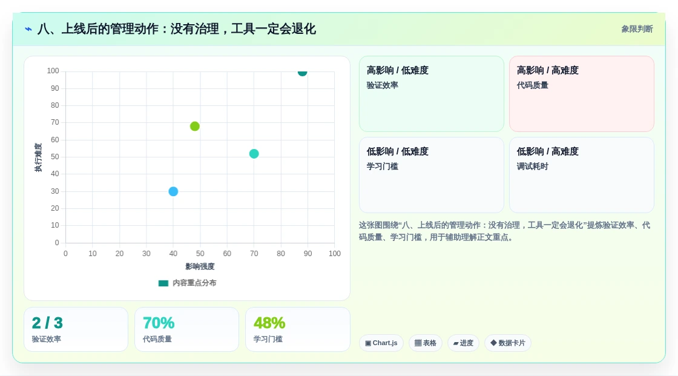Click the 数据卡片 tag chip
This screenshot has height=376, width=678.
click(x=508, y=343)
